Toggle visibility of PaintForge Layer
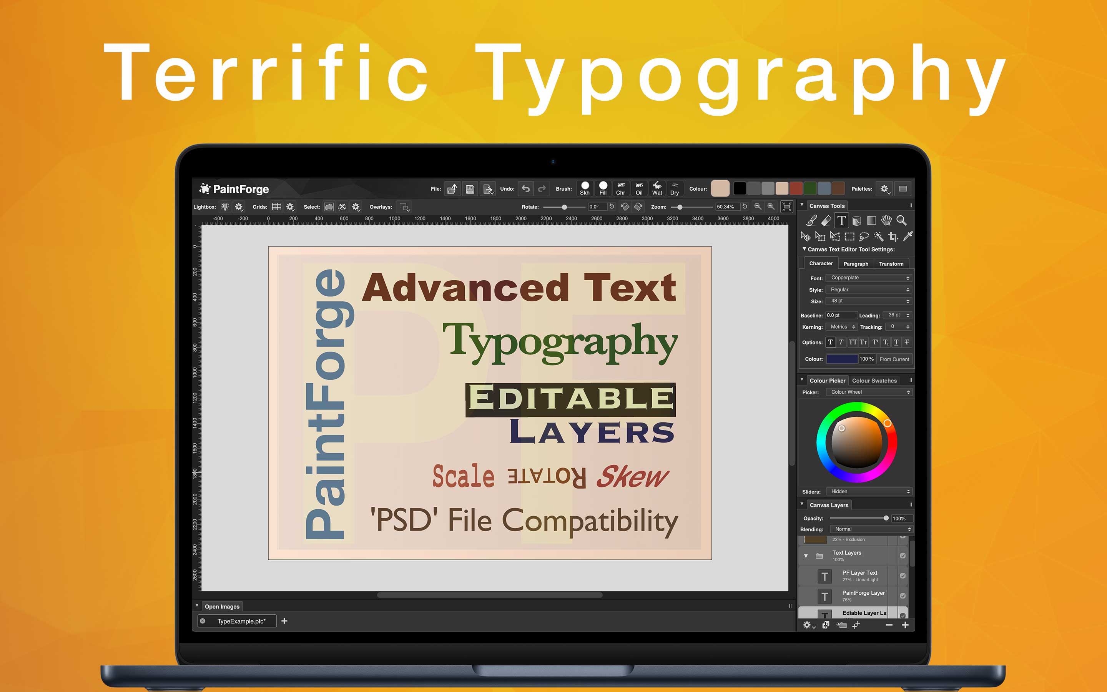Viewport: 1107px width, 692px height. [903, 596]
